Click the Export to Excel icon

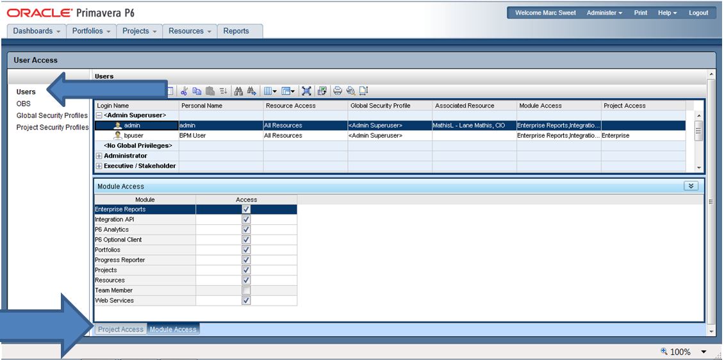(322, 91)
